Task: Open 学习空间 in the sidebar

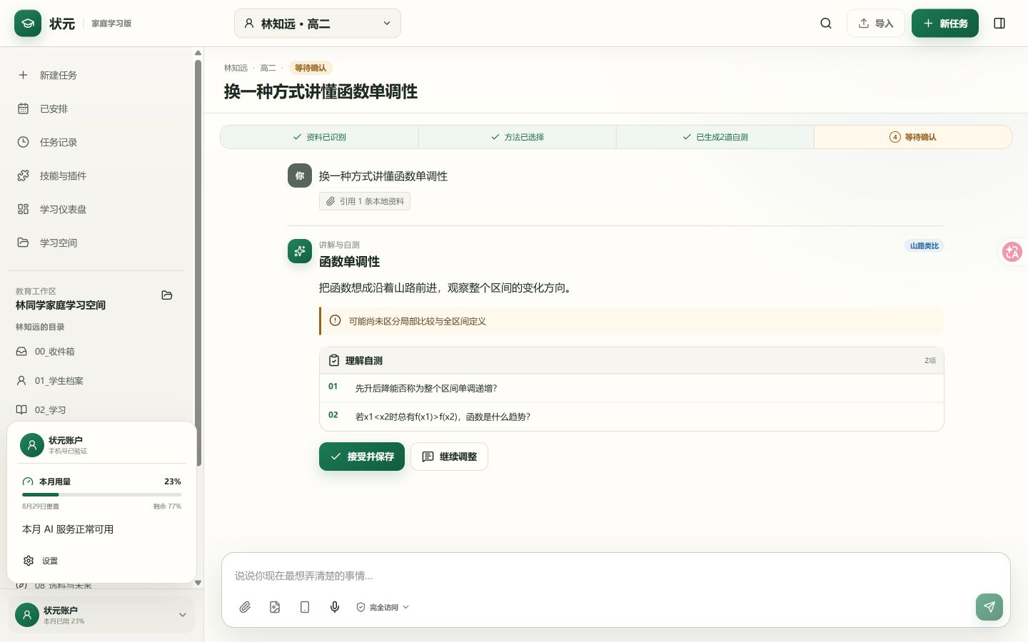Action: click(x=96, y=243)
